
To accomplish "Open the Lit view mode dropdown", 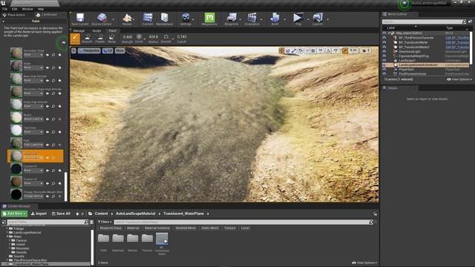I will (108, 50).
